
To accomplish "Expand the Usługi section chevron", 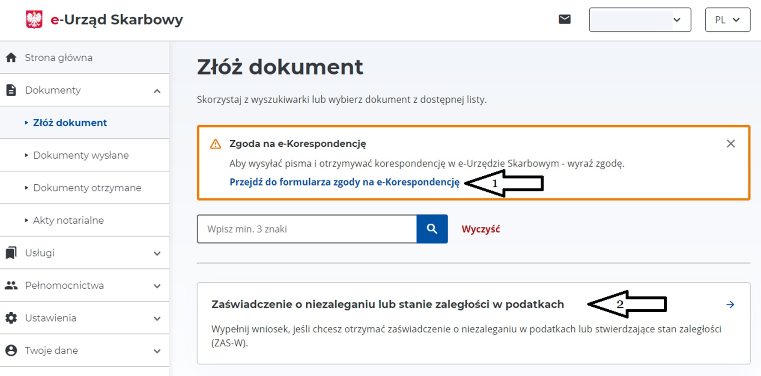I will coord(157,253).
